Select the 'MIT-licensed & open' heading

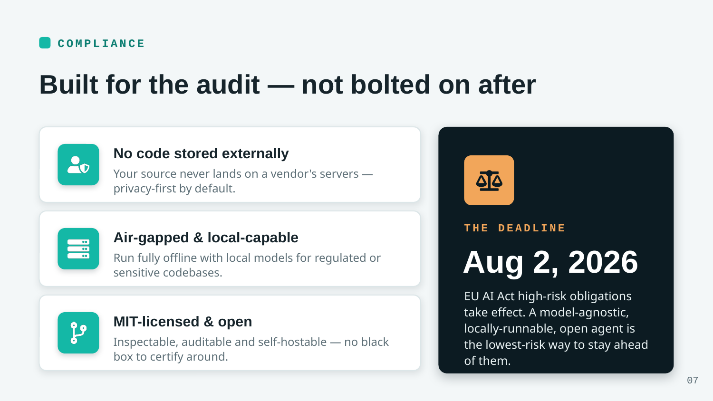pos(183,322)
